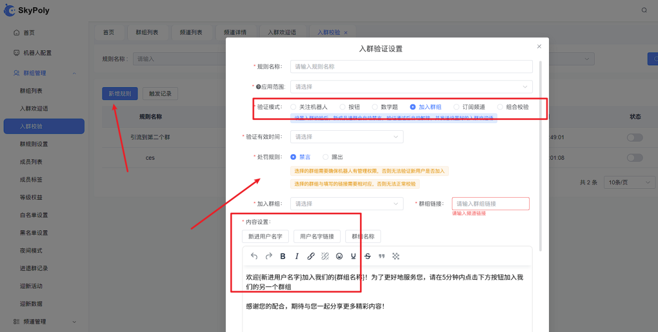Toggle status switch for 引流到第二个群 rule
This screenshot has width=658, height=332.
click(x=635, y=137)
